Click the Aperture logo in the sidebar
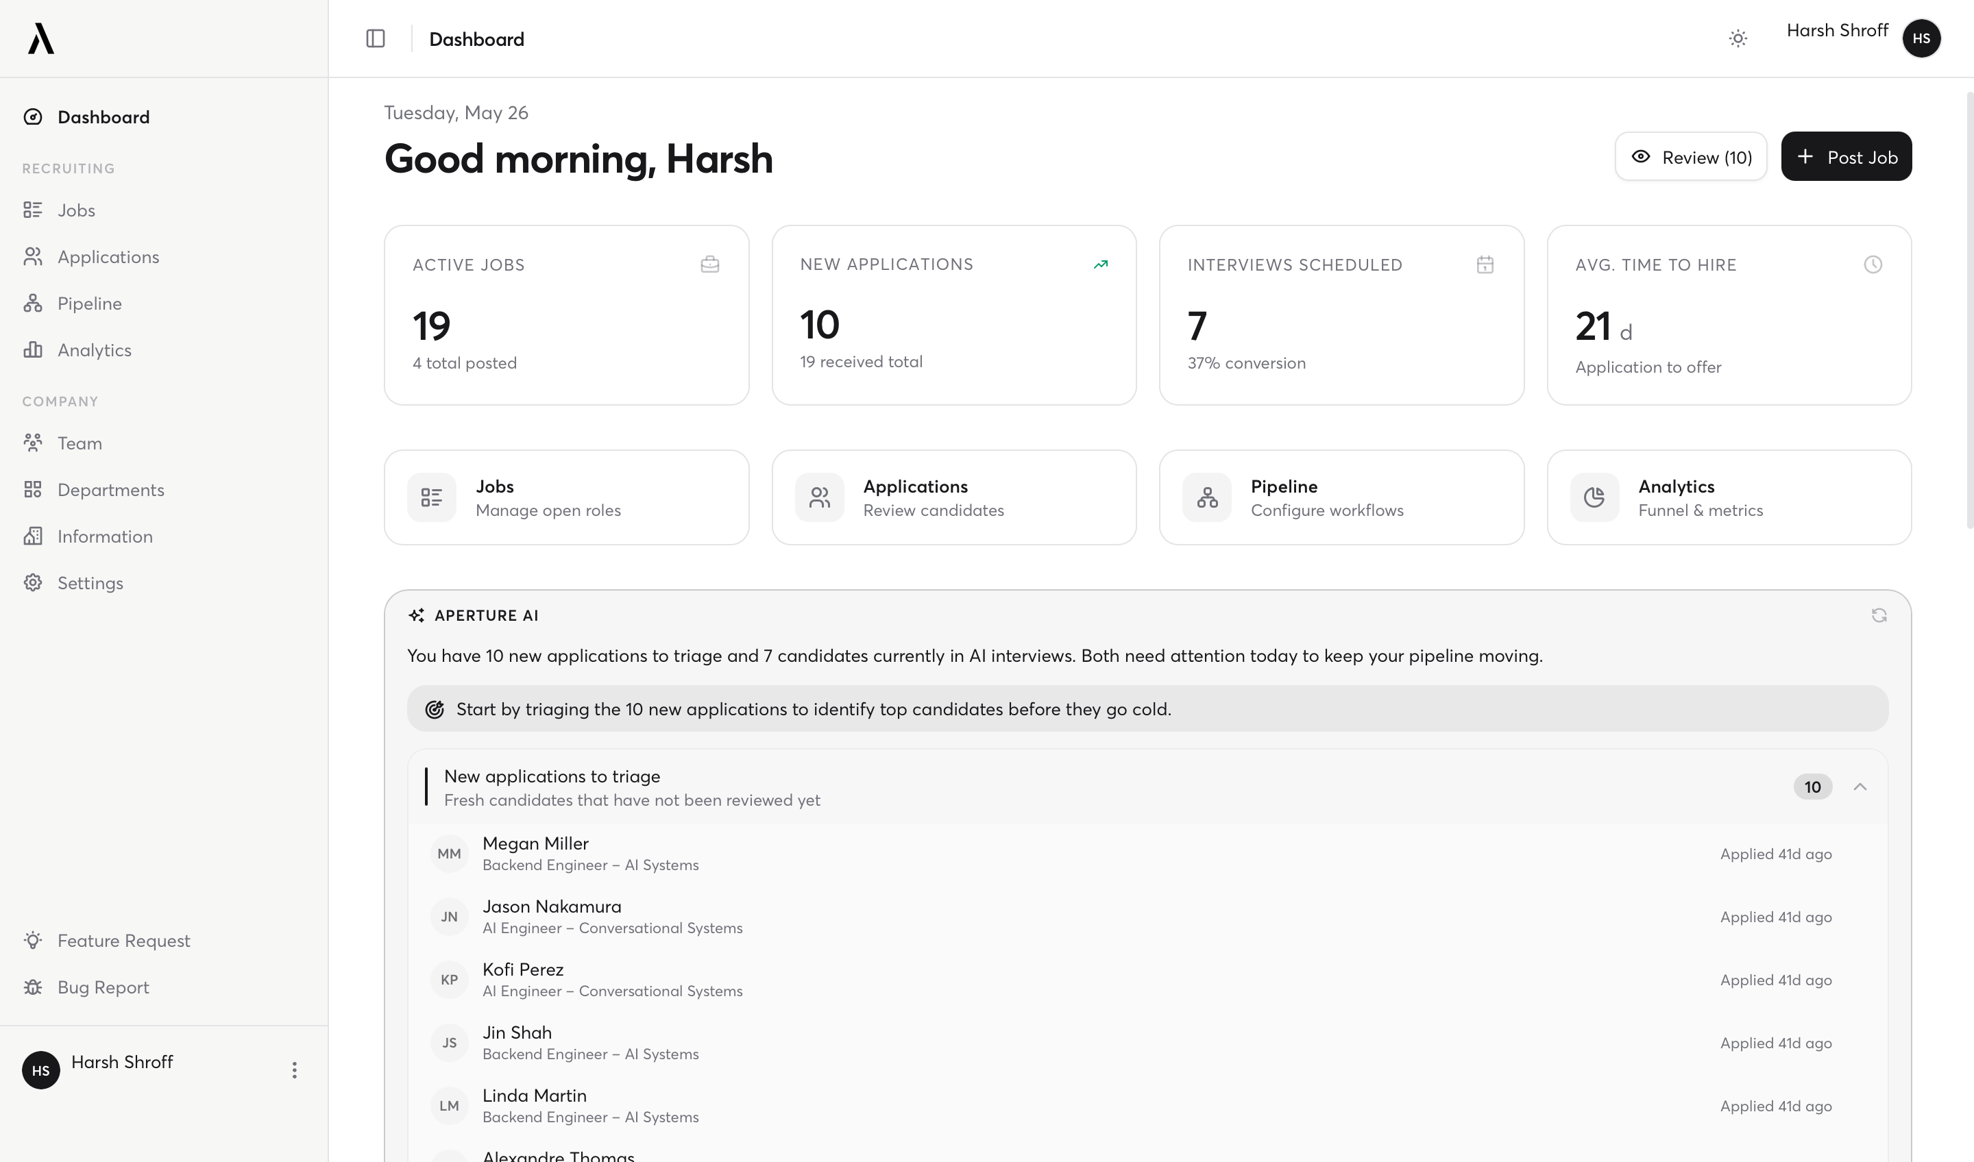 (x=40, y=38)
